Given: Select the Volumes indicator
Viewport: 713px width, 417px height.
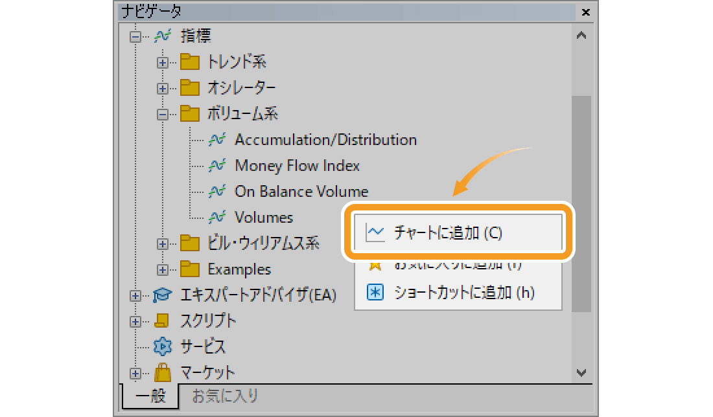Looking at the screenshot, I should [264, 217].
